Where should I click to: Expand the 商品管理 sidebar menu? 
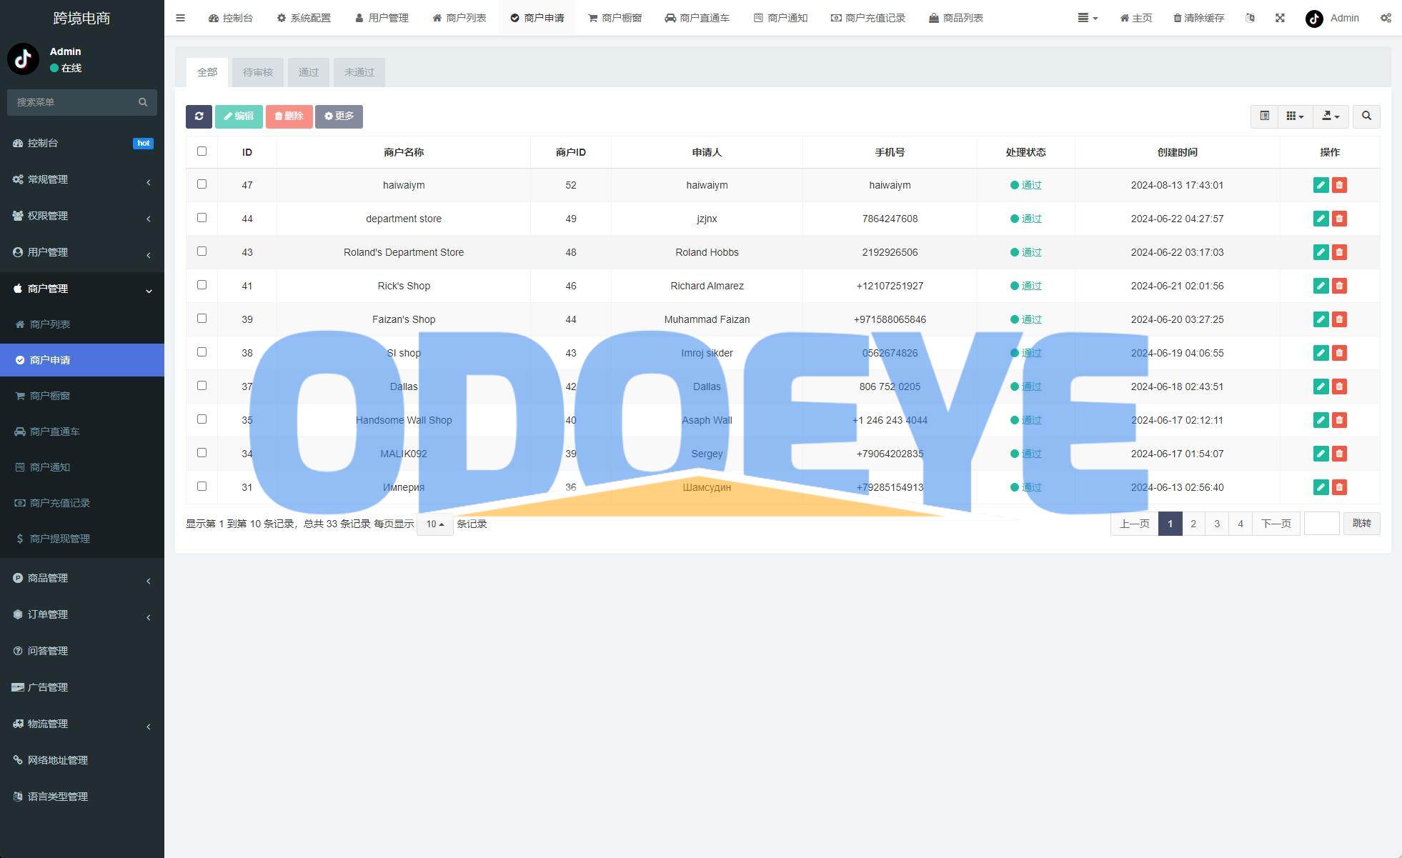click(82, 578)
